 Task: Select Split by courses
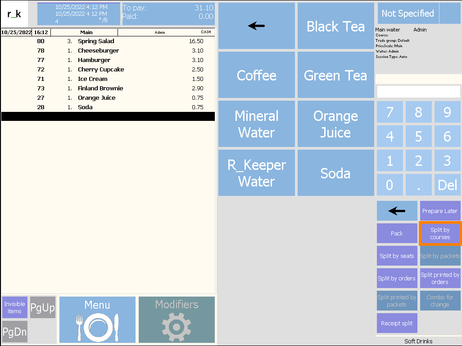(x=440, y=233)
